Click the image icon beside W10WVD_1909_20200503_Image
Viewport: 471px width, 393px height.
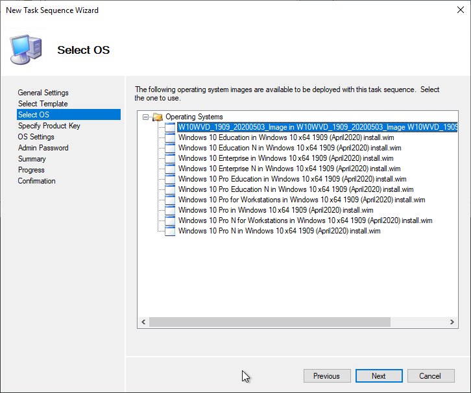coord(170,127)
